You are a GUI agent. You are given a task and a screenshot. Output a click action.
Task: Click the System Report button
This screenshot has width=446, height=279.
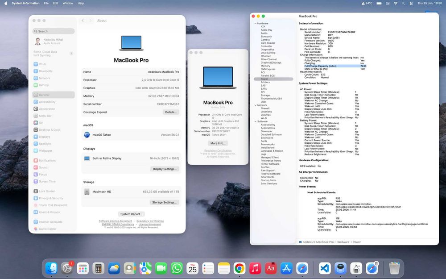(x=131, y=214)
